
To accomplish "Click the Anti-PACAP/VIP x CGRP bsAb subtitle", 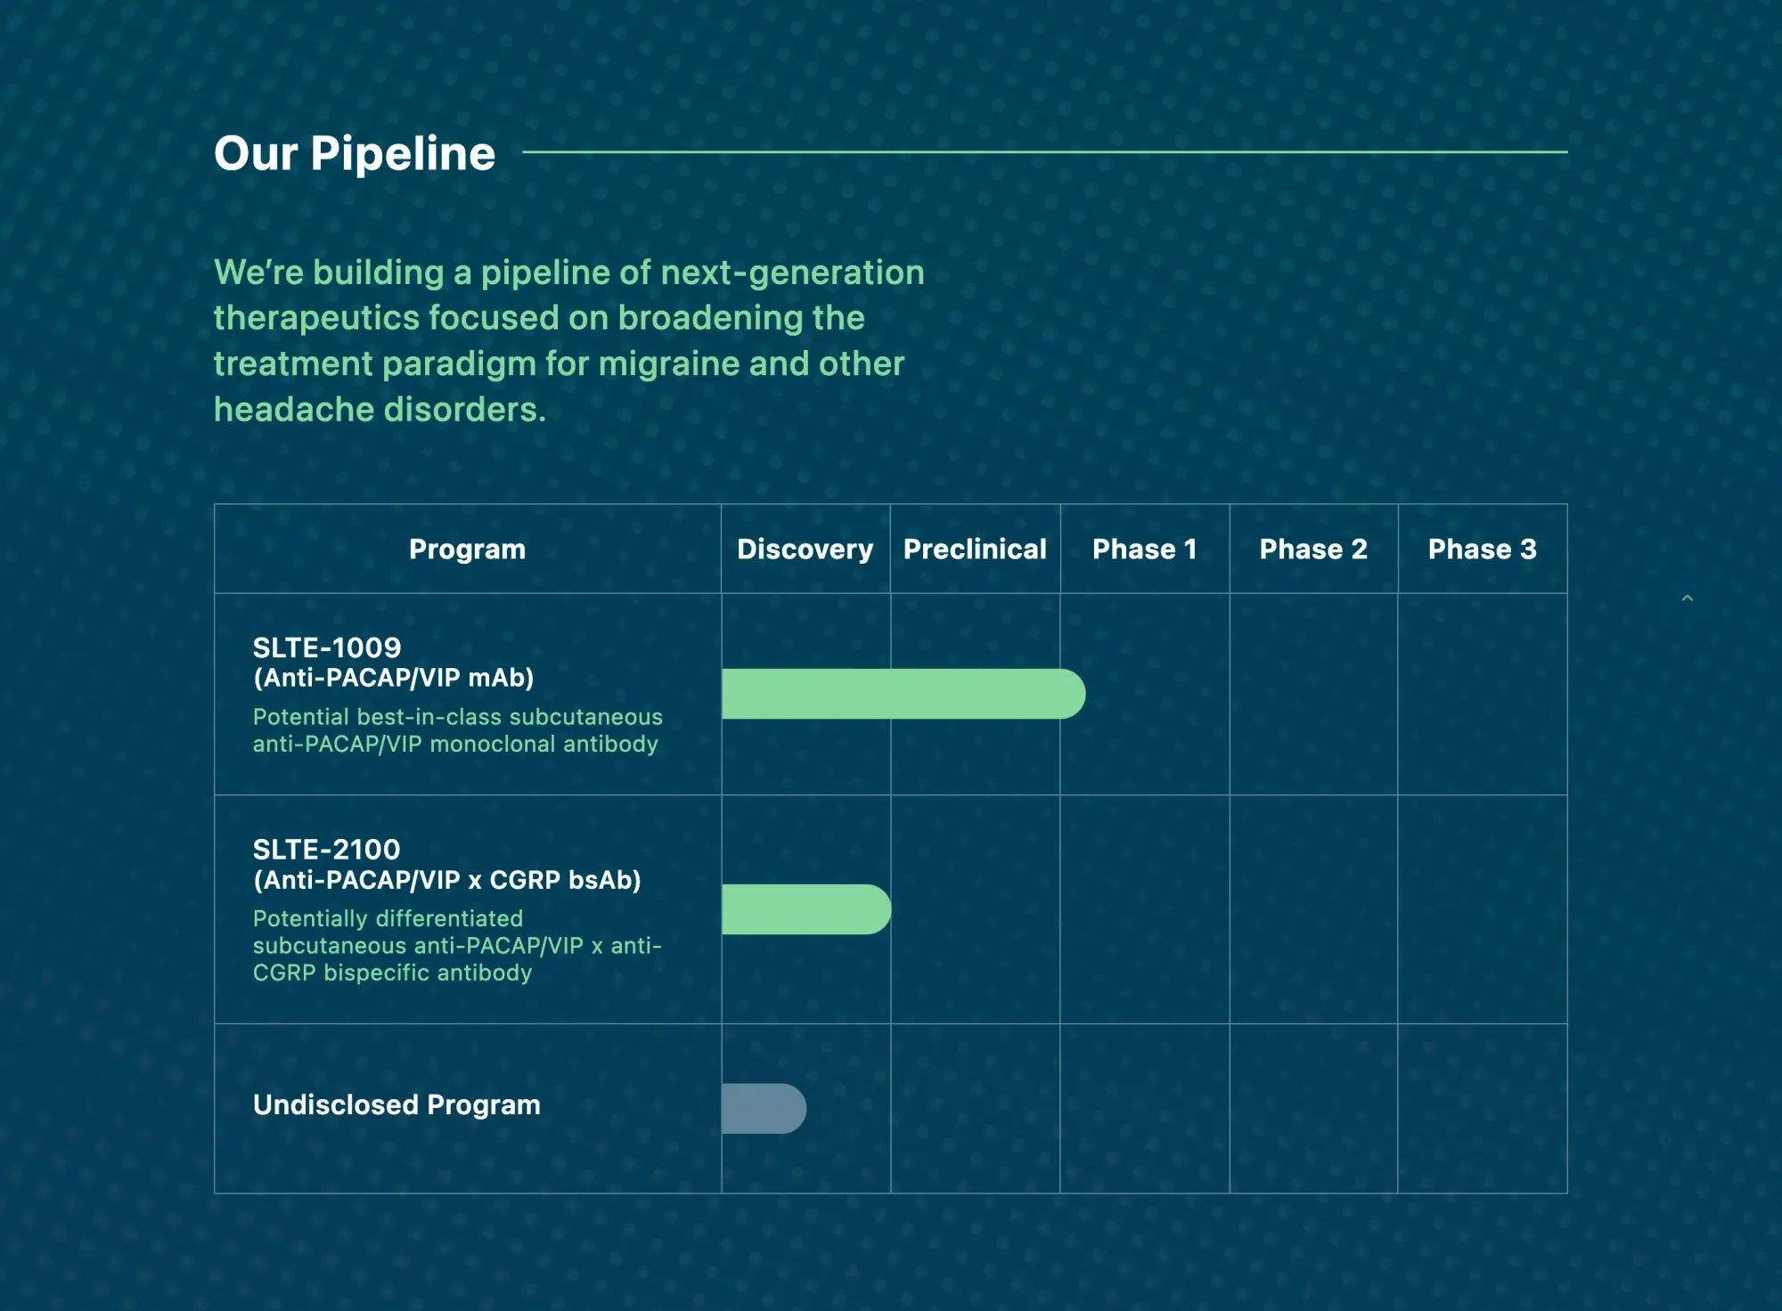I will (x=447, y=881).
